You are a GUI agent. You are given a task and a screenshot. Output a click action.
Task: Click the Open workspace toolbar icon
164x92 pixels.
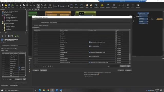click(6, 6)
